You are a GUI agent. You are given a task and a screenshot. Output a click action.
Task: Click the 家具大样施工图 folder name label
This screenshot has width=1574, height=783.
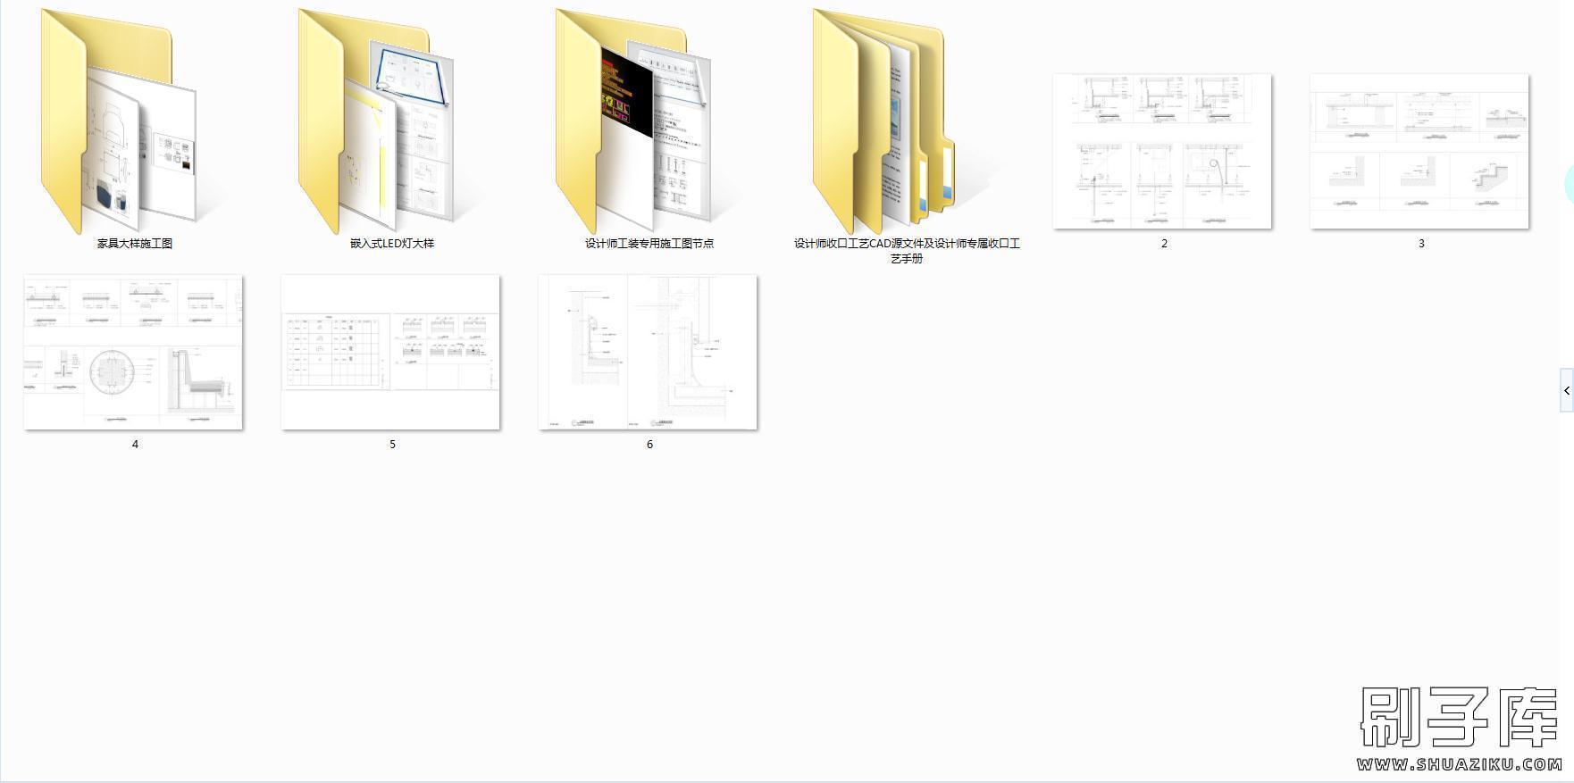pyautogui.click(x=135, y=243)
